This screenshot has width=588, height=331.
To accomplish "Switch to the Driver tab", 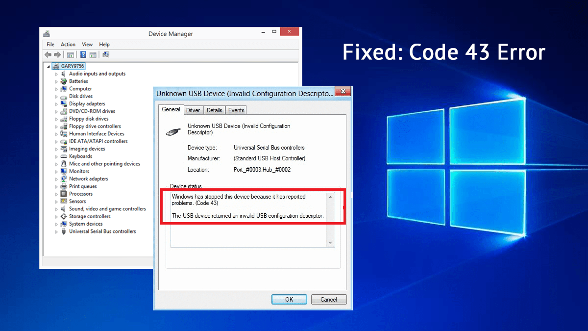I will click(x=193, y=110).
